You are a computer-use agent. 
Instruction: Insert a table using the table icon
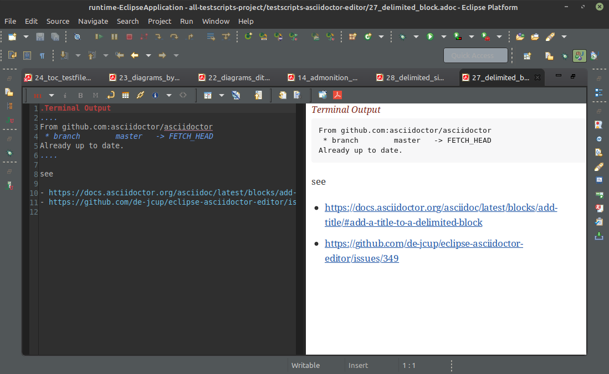coord(125,95)
